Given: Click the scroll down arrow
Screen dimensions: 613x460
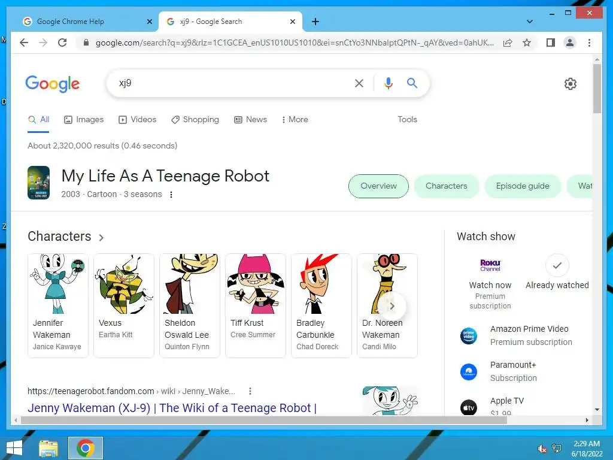Looking at the screenshot, I should (x=597, y=410).
